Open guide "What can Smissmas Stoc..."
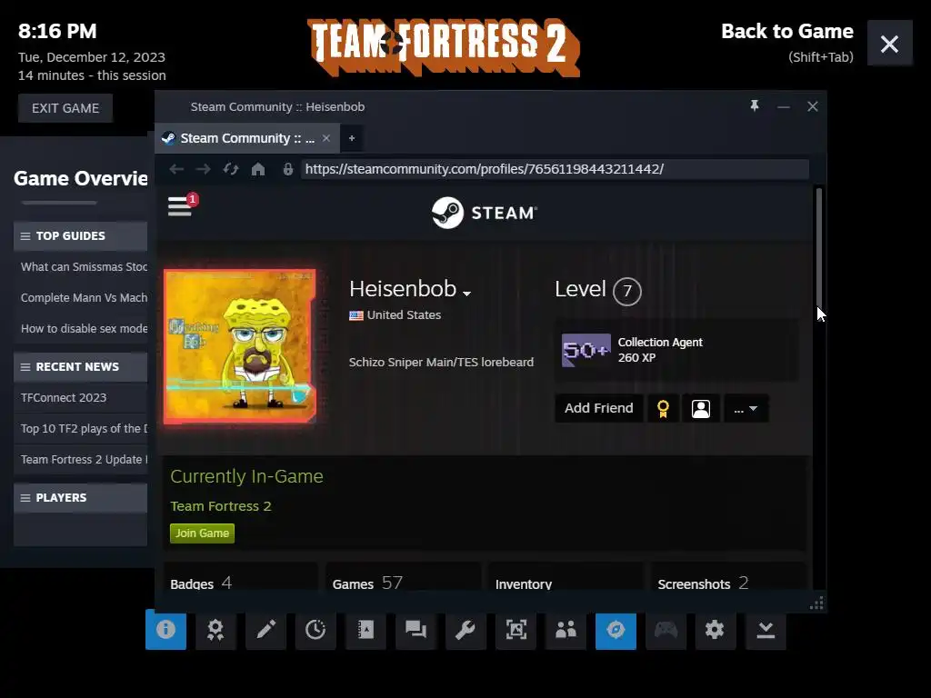Screen dimensions: 931x698 coord(84,267)
